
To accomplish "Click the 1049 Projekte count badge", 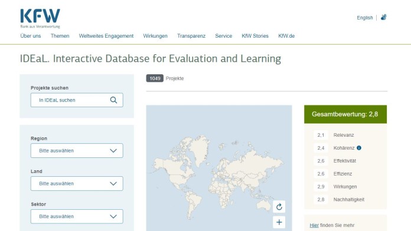I will pyautogui.click(x=155, y=78).
